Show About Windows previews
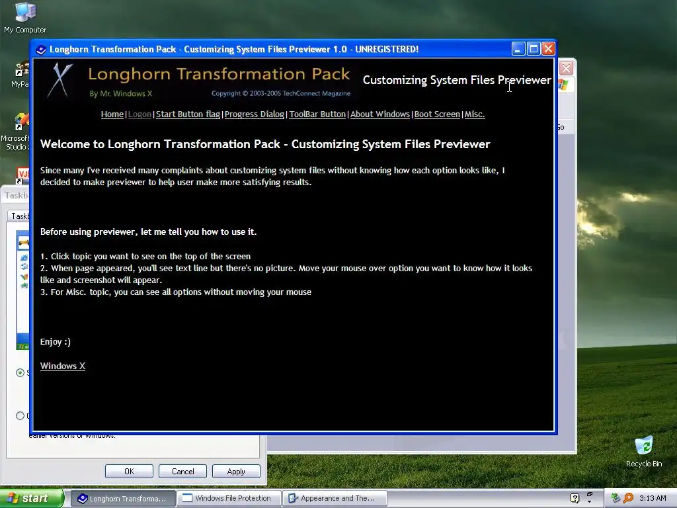 [x=380, y=114]
